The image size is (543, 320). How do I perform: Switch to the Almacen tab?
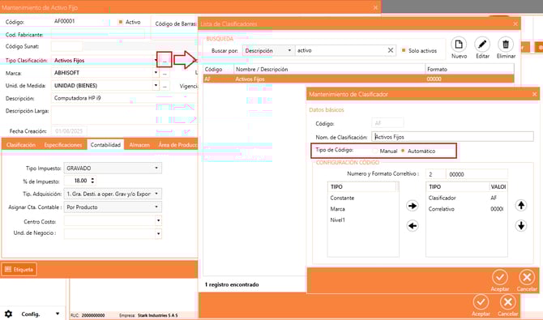tap(139, 145)
